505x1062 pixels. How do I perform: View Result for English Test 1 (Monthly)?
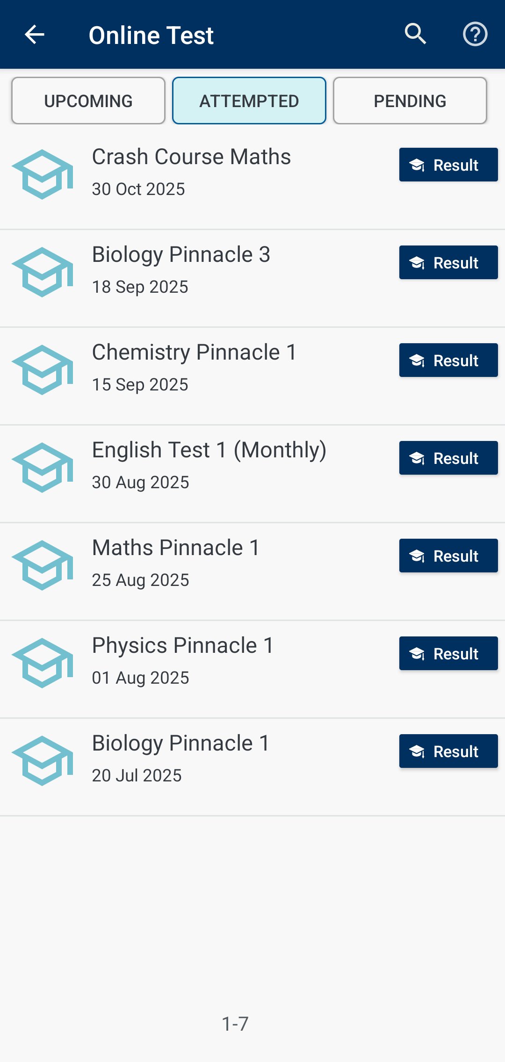(448, 458)
